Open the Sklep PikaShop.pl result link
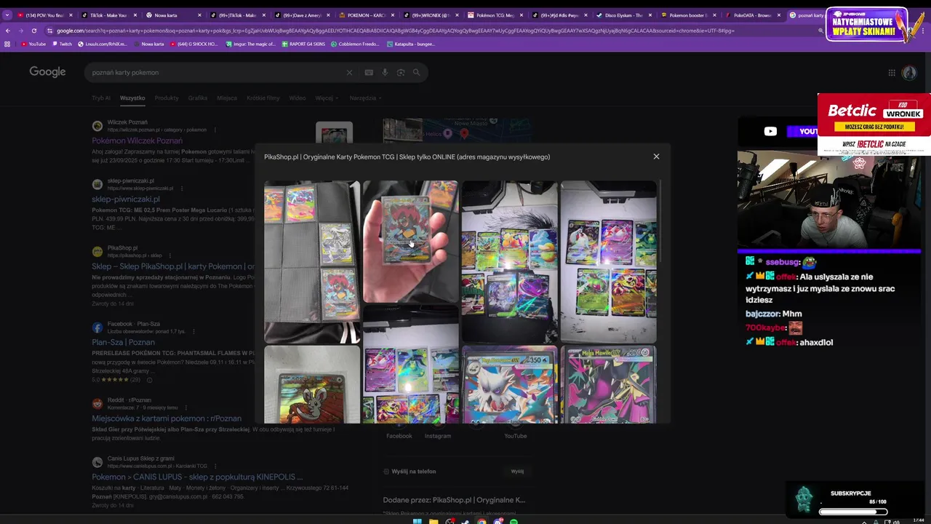 tap(173, 266)
